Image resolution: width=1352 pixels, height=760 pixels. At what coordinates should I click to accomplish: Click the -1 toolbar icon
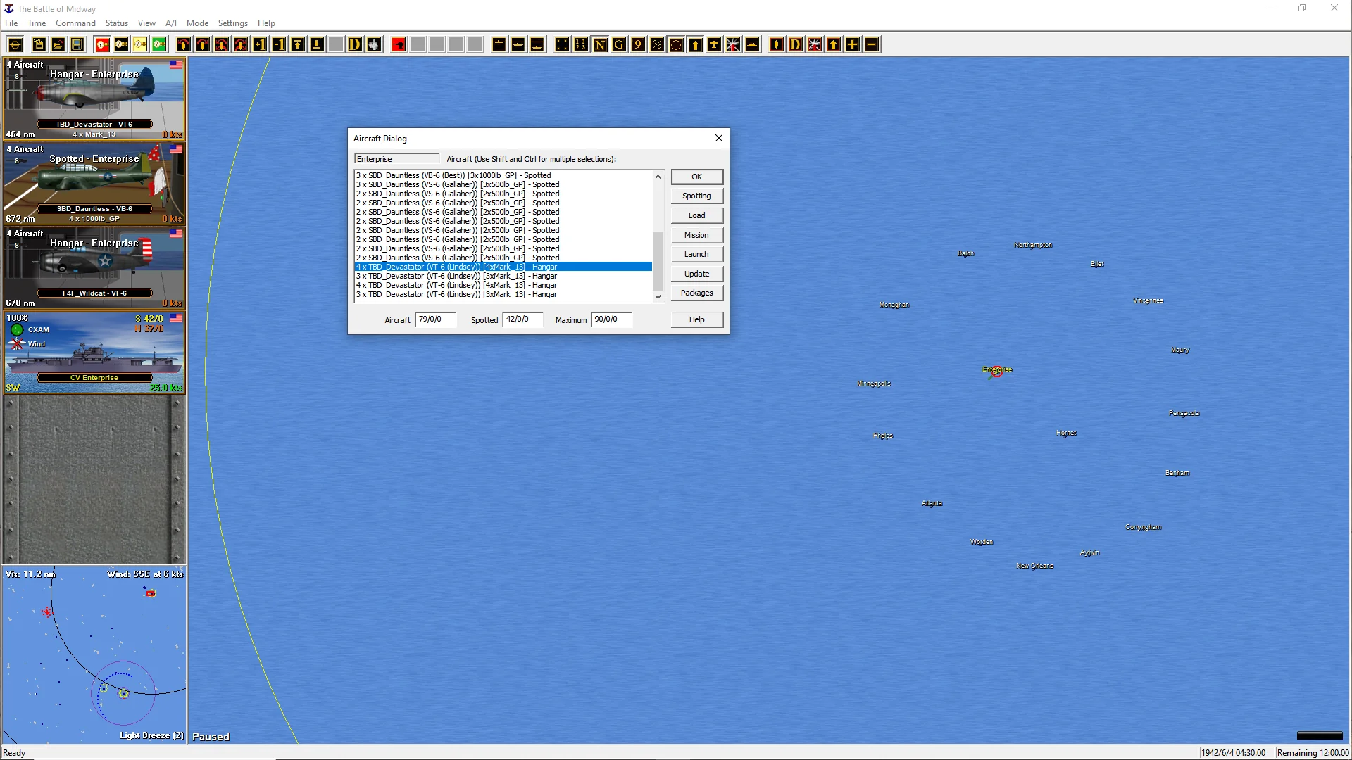click(279, 45)
